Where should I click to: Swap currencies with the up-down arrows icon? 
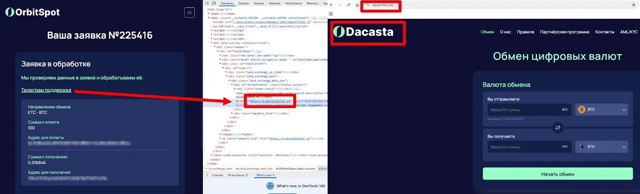coord(558,128)
